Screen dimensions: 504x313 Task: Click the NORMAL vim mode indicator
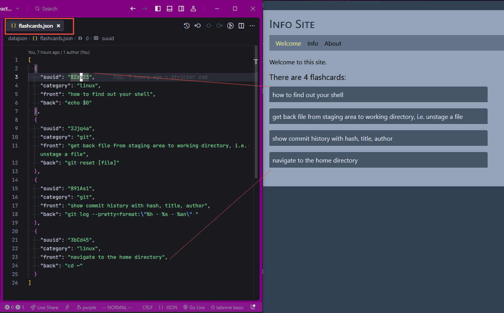pyautogui.click(x=117, y=308)
